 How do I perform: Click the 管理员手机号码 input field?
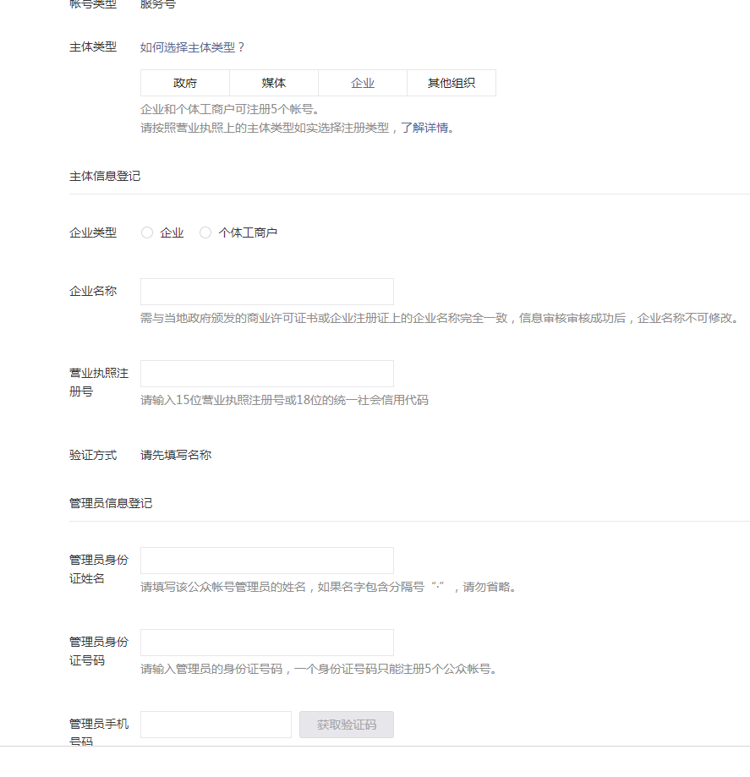[216, 724]
